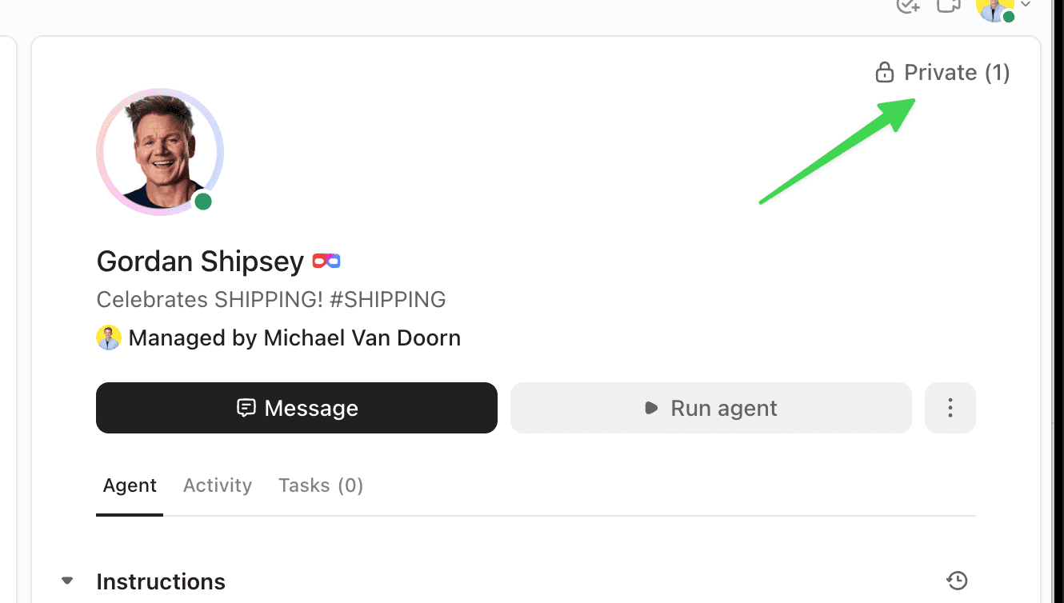Image resolution: width=1064 pixels, height=603 pixels.
Task: Select the Agent tab
Action: coord(129,485)
